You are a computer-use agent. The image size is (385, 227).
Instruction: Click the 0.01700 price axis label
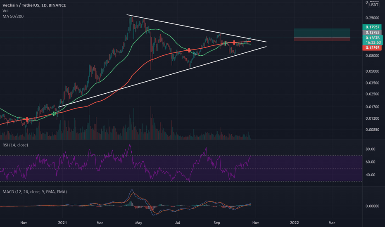(372, 107)
